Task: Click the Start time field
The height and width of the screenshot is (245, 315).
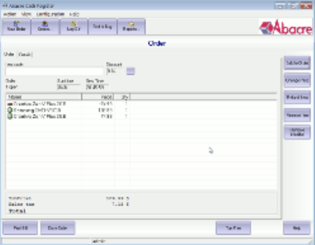Action: [68, 87]
